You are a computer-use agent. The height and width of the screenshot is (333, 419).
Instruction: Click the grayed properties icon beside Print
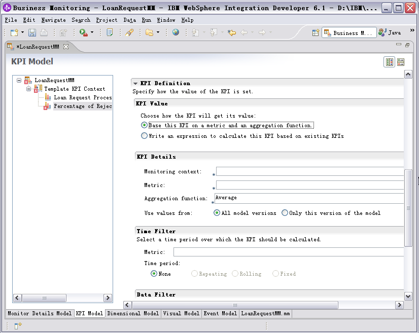point(63,32)
